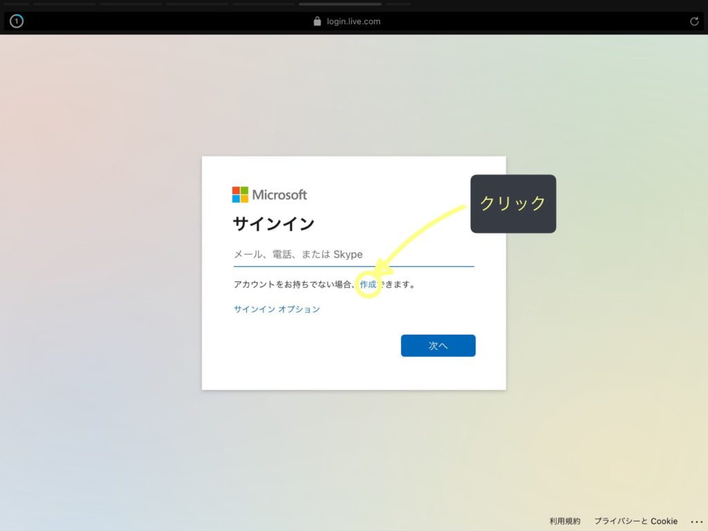Click the 作成 link to create account
The width and height of the screenshot is (708, 531).
click(x=368, y=284)
